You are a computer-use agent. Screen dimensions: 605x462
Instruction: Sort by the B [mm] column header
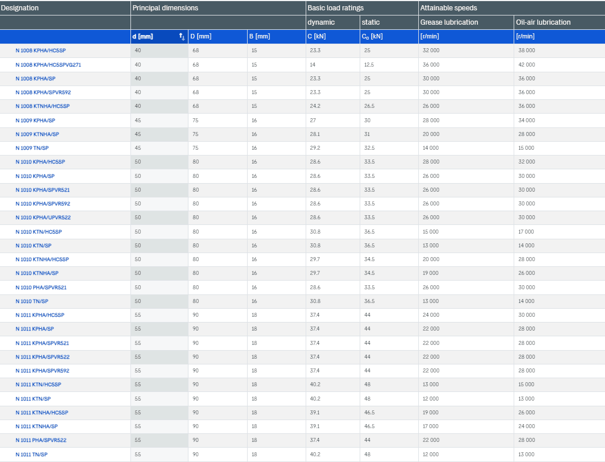click(260, 37)
